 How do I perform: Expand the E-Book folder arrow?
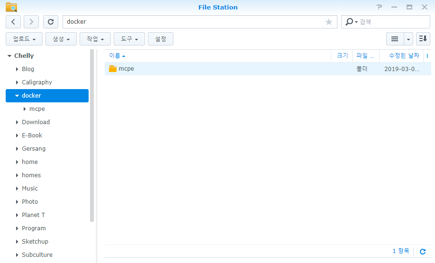pos(17,136)
